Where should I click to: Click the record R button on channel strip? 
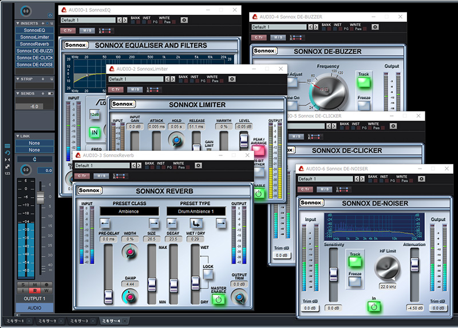(35, 290)
